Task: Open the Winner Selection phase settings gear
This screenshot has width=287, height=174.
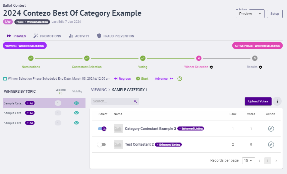Action: click(x=211, y=67)
